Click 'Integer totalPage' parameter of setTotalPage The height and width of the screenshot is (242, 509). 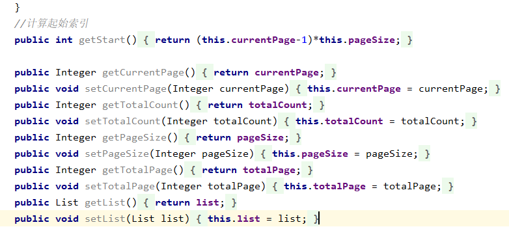coord(211,186)
